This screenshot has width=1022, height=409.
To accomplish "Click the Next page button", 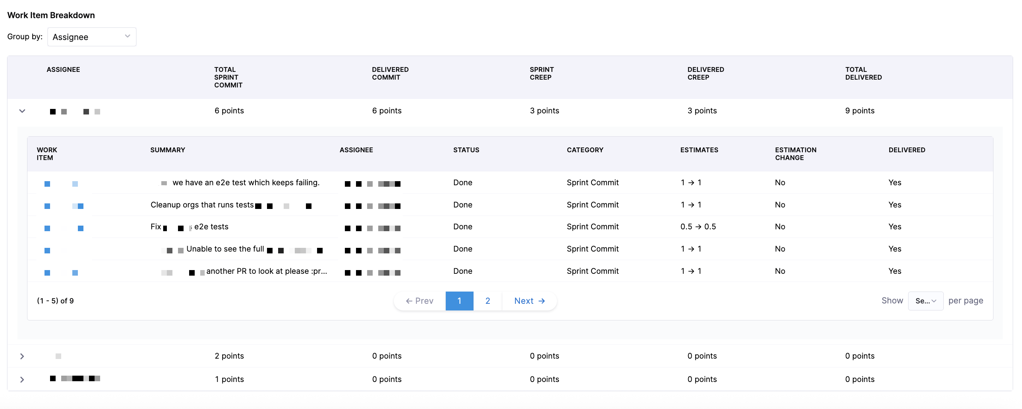I will coord(529,301).
